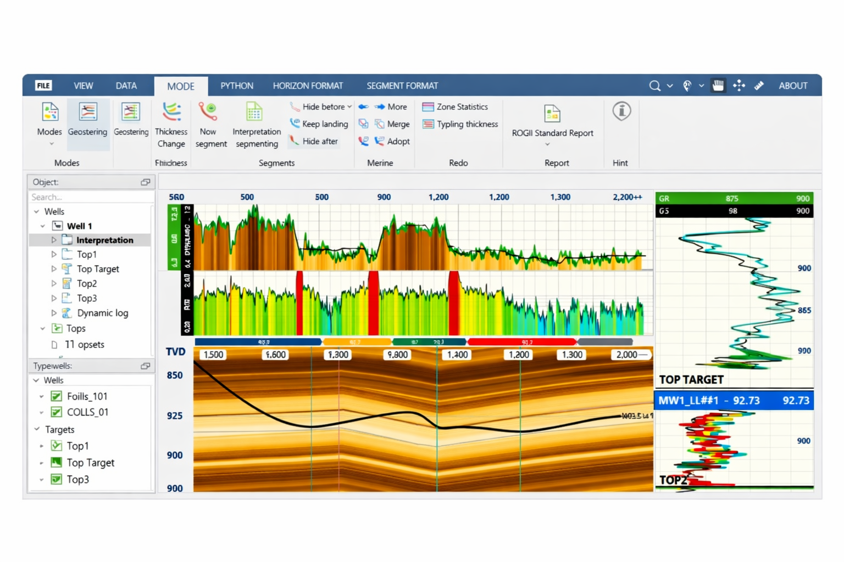
Task: Choose Hide after in Segments group
Action: tap(314, 141)
